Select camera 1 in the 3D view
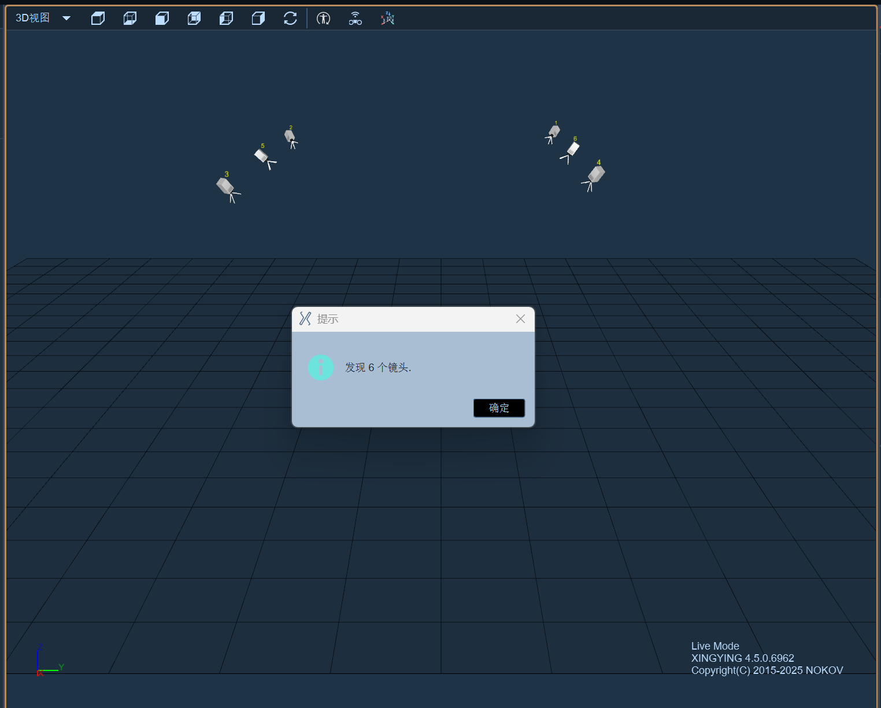 coord(553,133)
